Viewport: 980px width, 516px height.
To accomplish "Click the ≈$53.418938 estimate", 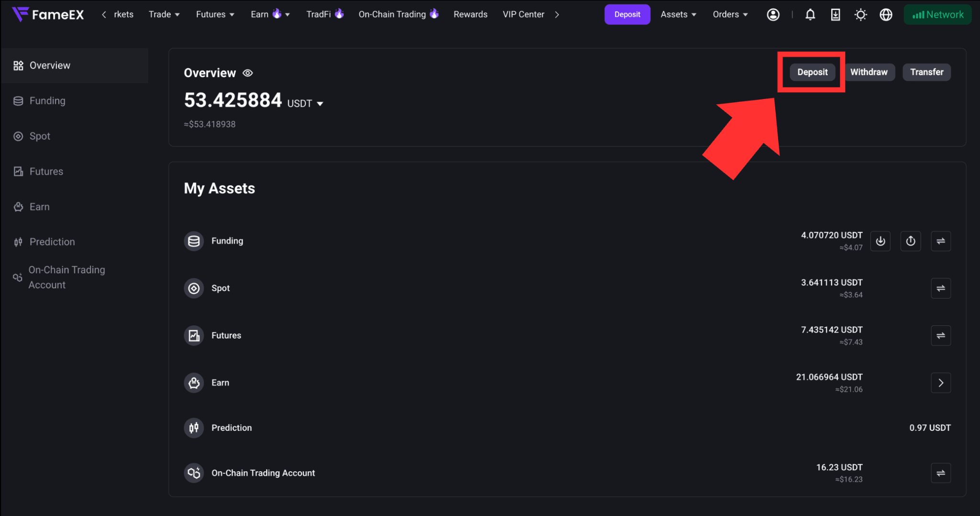I will point(210,124).
